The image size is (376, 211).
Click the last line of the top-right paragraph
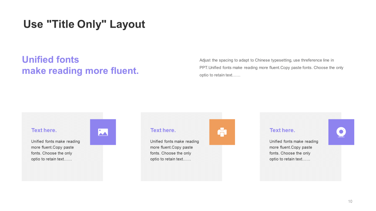coord(220,75)
